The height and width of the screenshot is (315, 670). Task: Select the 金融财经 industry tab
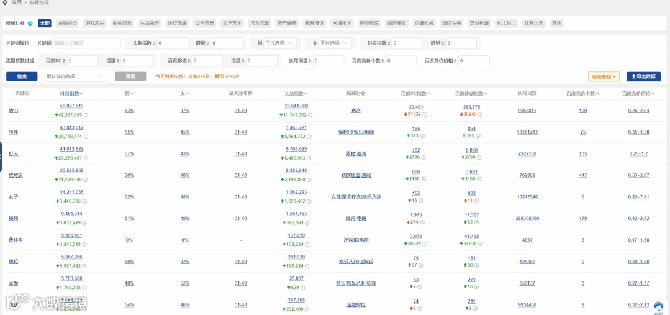coord(68,23)
